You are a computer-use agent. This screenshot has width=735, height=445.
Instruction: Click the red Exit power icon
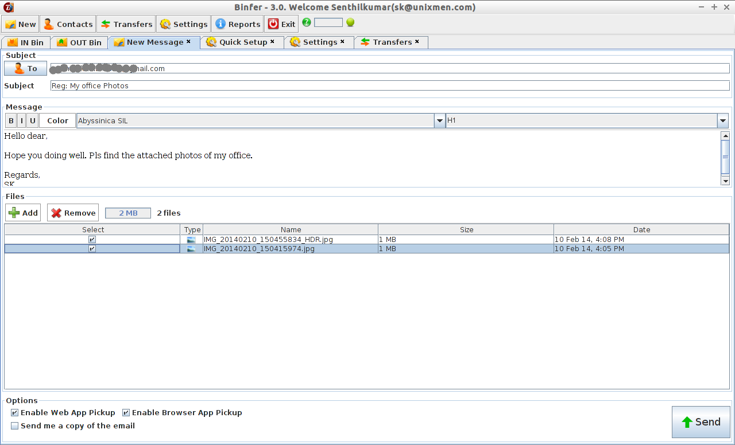[x=273, y=24]
